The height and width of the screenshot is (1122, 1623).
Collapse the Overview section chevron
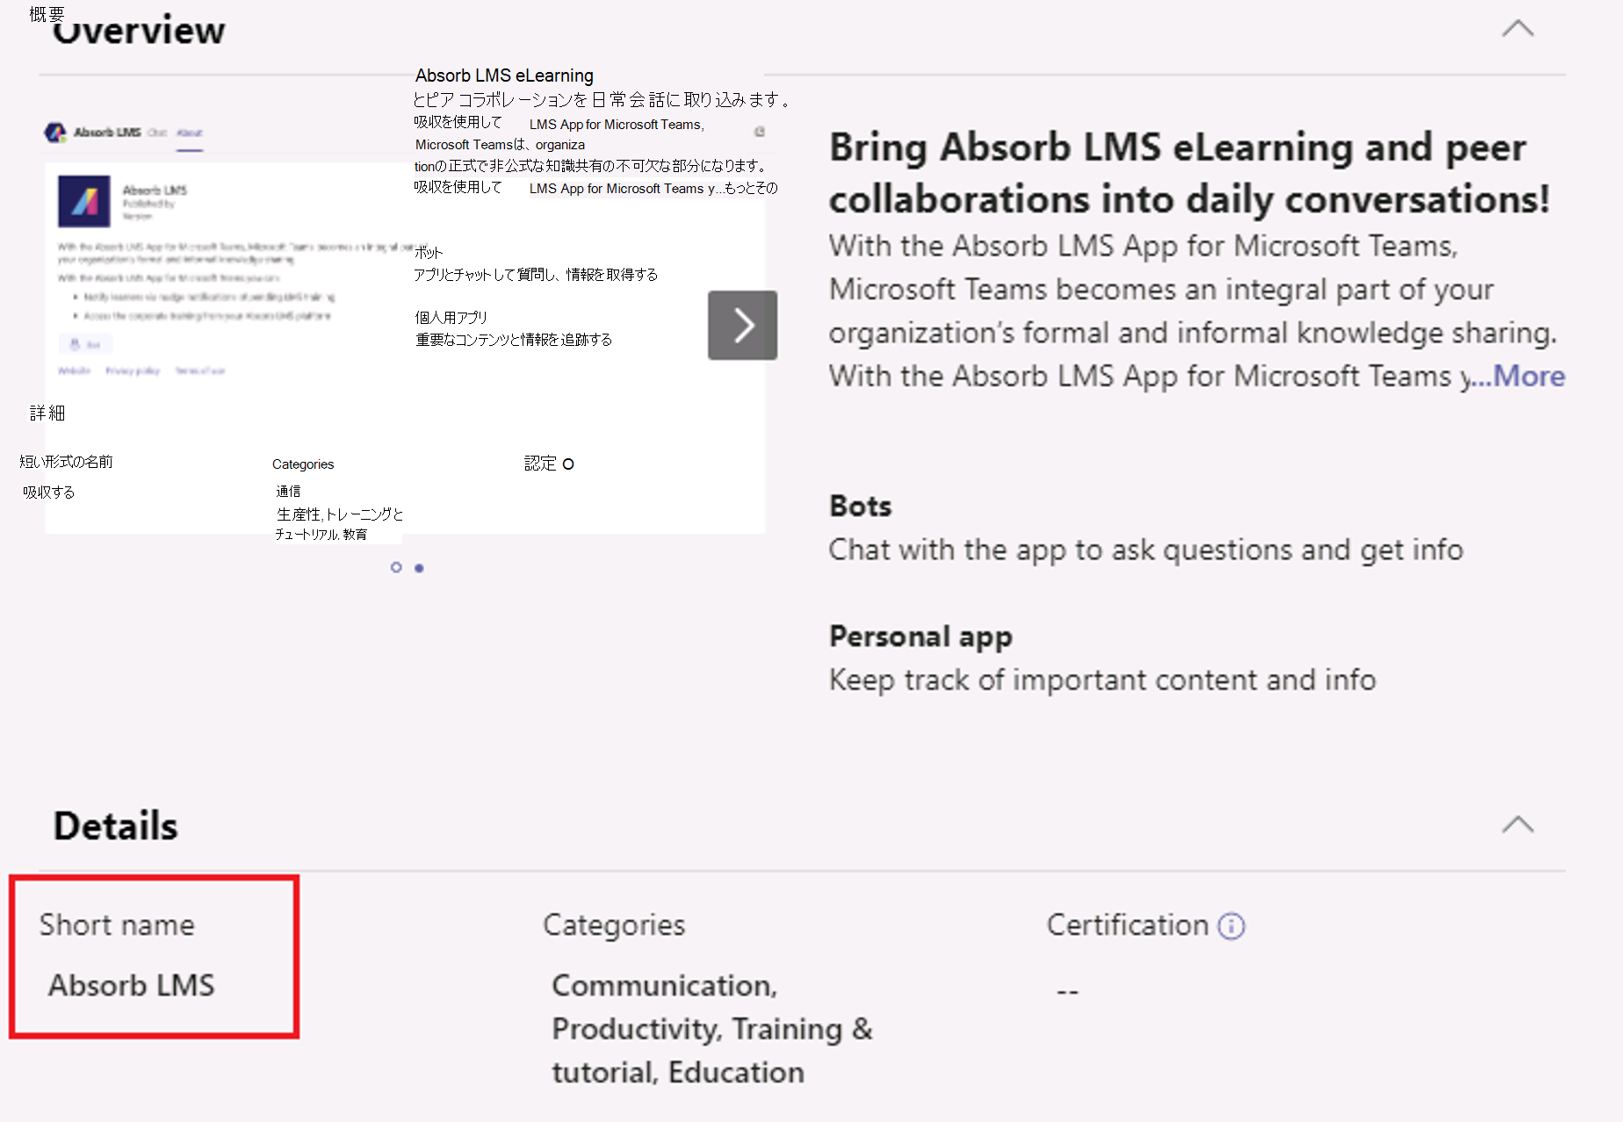pos(1517,29)
